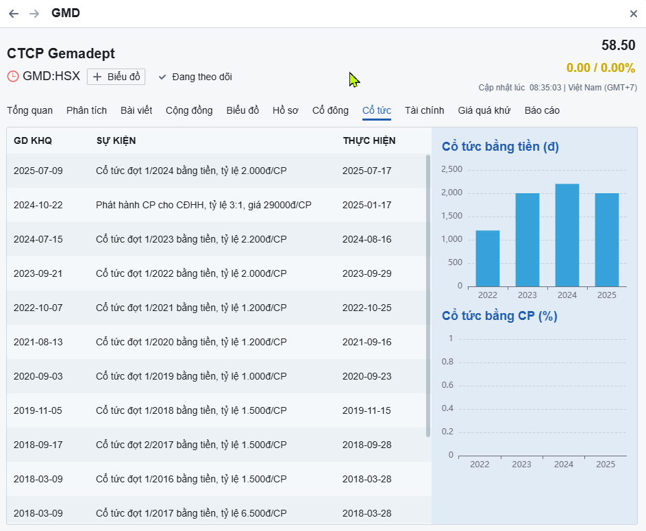Switch to the Tổng quan tab

pos(29,110)
